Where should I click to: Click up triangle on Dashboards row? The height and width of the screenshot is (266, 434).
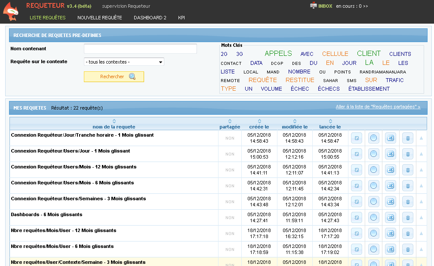pos(421,217)
